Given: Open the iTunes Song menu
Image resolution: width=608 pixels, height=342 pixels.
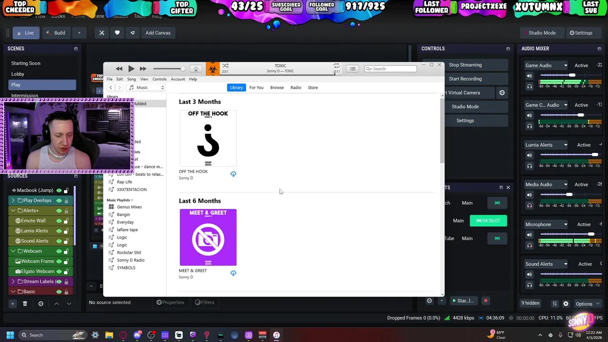Looking at the screenshot, I should tap(132, 79).
